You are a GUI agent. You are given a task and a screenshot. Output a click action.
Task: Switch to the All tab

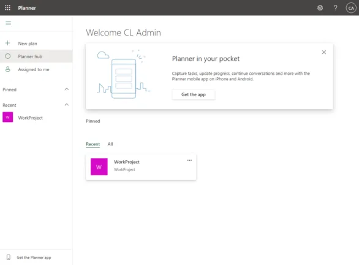coord(110,144)
